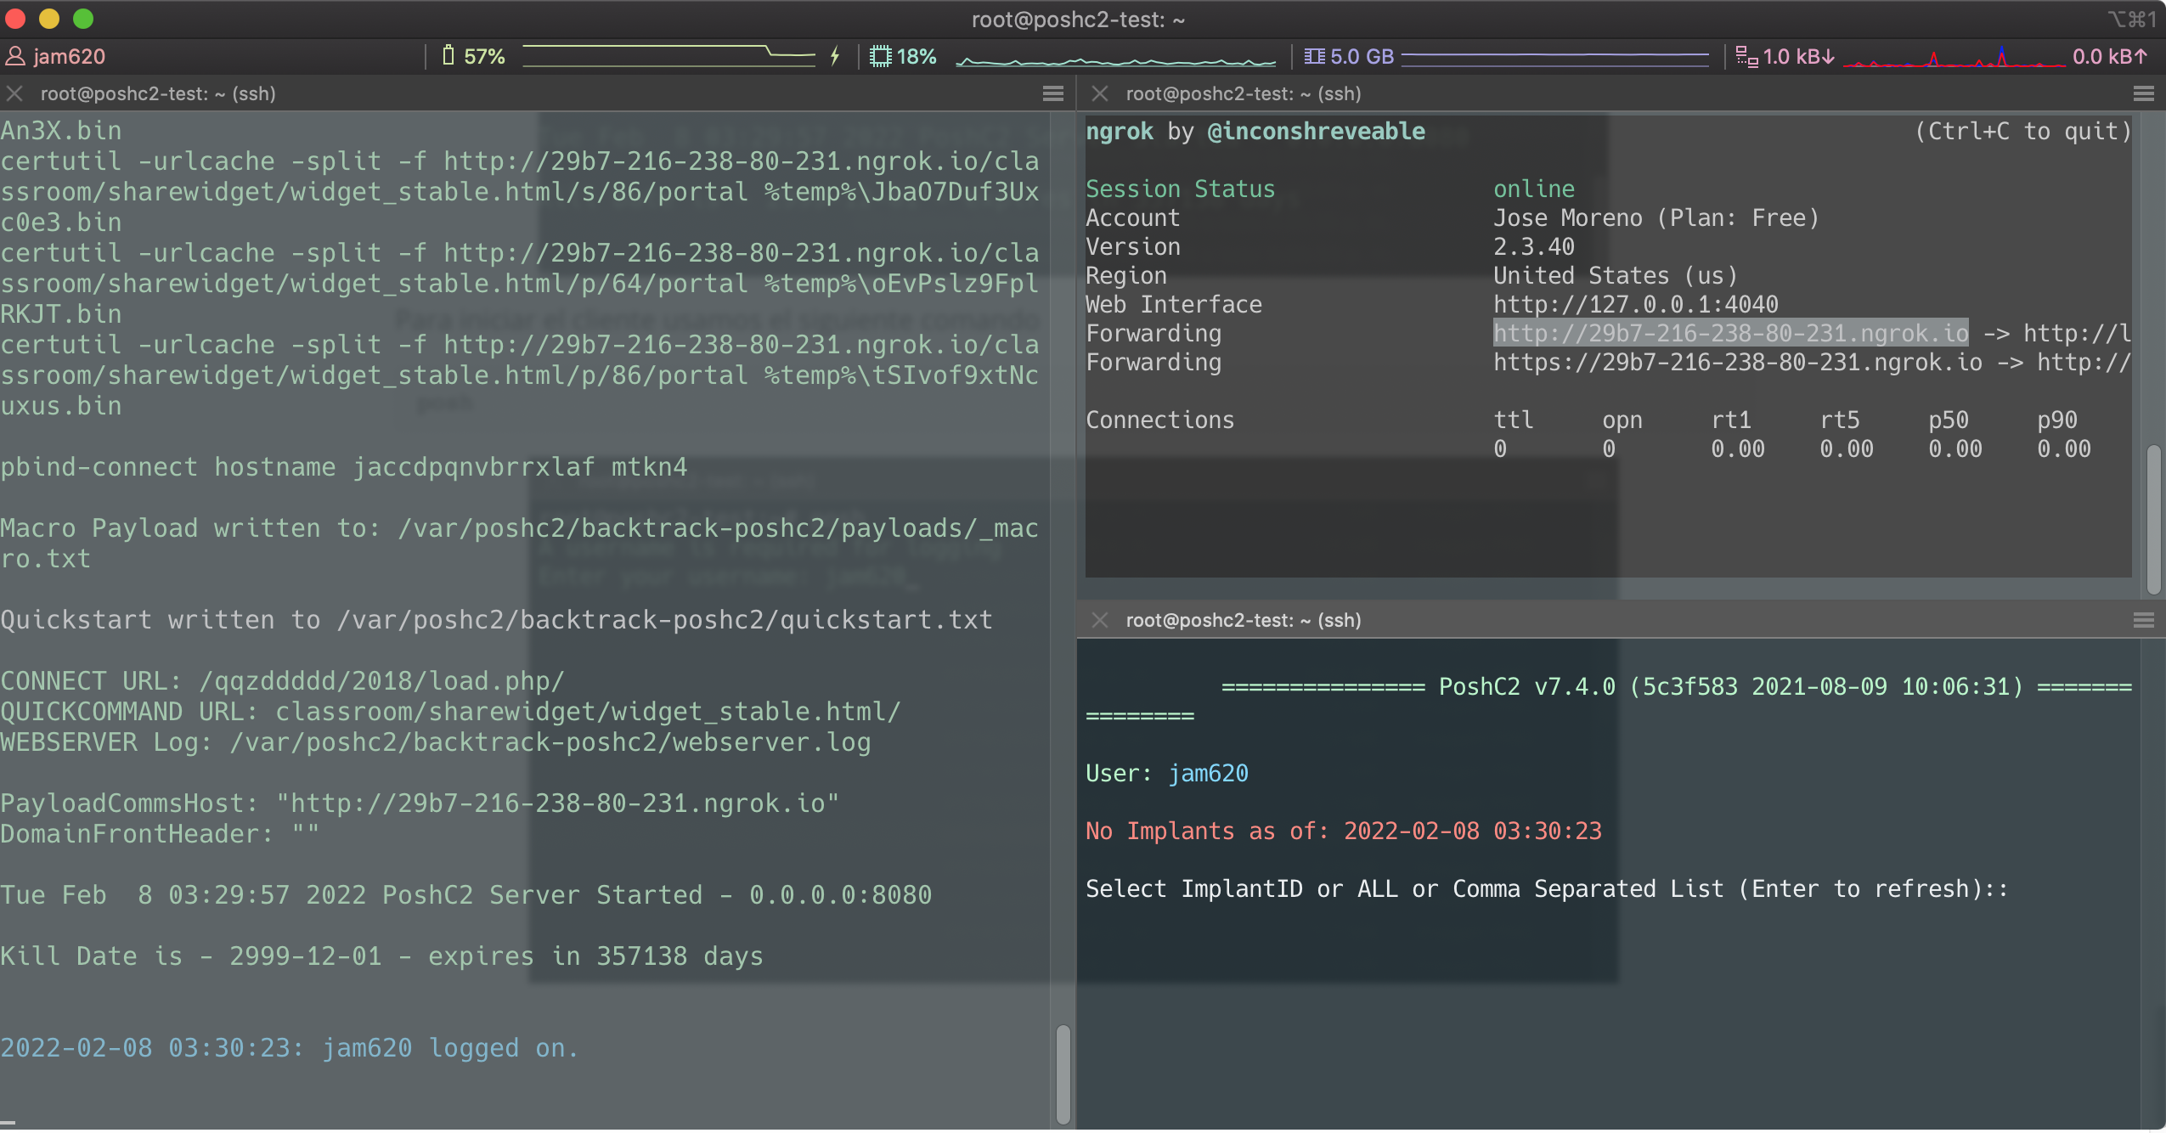
Task: Click the DomainFrontHeader line
Action: pyautogui.click(x=161, y=833)
